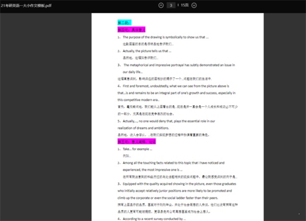Click the cyan highlighted heading 第二段
This screenshot has width=306, height=221.
point(124,22)
